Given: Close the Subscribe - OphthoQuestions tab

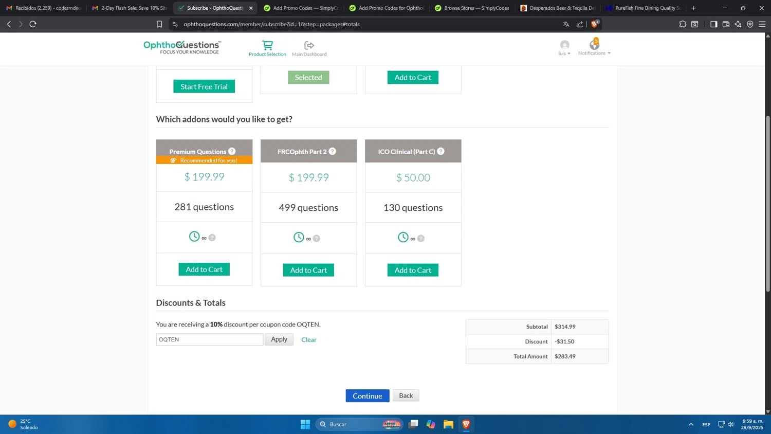Looking at the screenshot, I should point(251,8).
